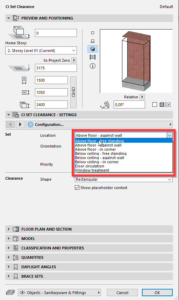The image size is (179, 300).
Task: Switch preview to side elevation view icon
Action: tap(93, 41)
